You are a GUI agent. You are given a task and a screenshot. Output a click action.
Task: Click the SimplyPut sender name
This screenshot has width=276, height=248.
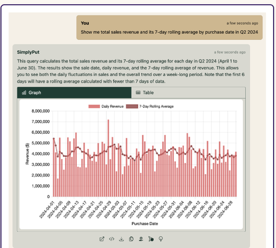click(28, 52)
